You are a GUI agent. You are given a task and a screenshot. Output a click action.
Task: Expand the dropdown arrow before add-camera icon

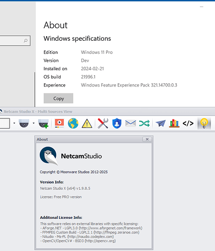(34, 123)
